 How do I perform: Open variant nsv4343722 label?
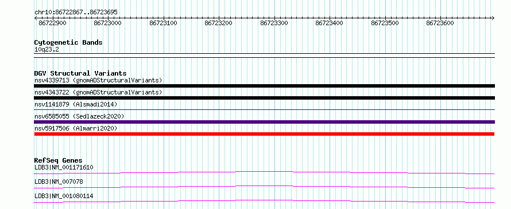coord(98,92)
